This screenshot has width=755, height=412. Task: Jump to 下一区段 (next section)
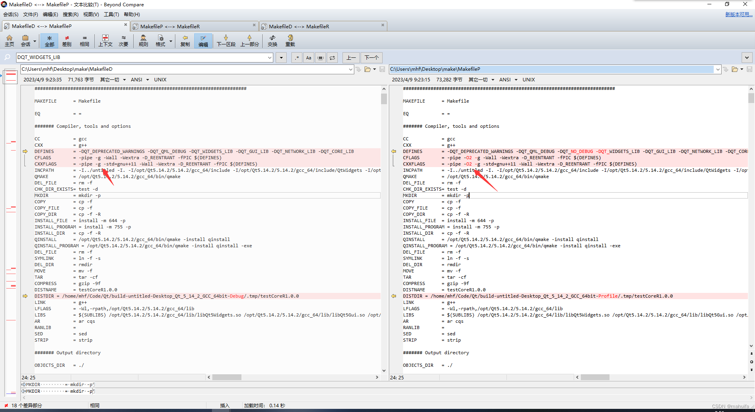click(226, 40)
